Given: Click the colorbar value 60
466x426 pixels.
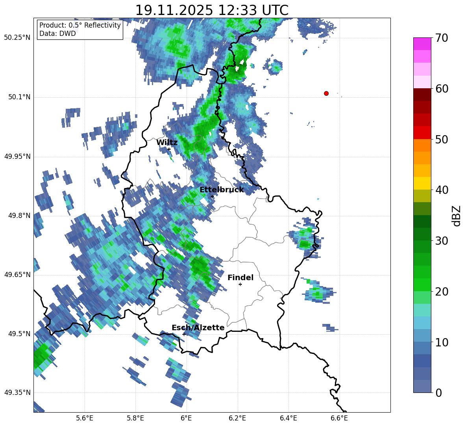Looking at the screenshot, I should coord(442,89).
